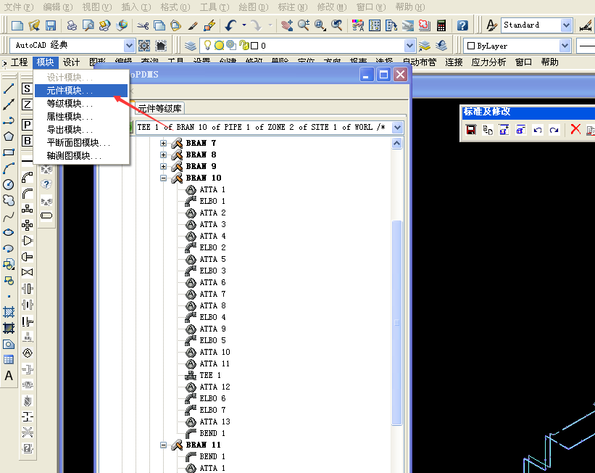Open the calculator icon in toolbar
This screenshot has width=595, height=473.
441,25
